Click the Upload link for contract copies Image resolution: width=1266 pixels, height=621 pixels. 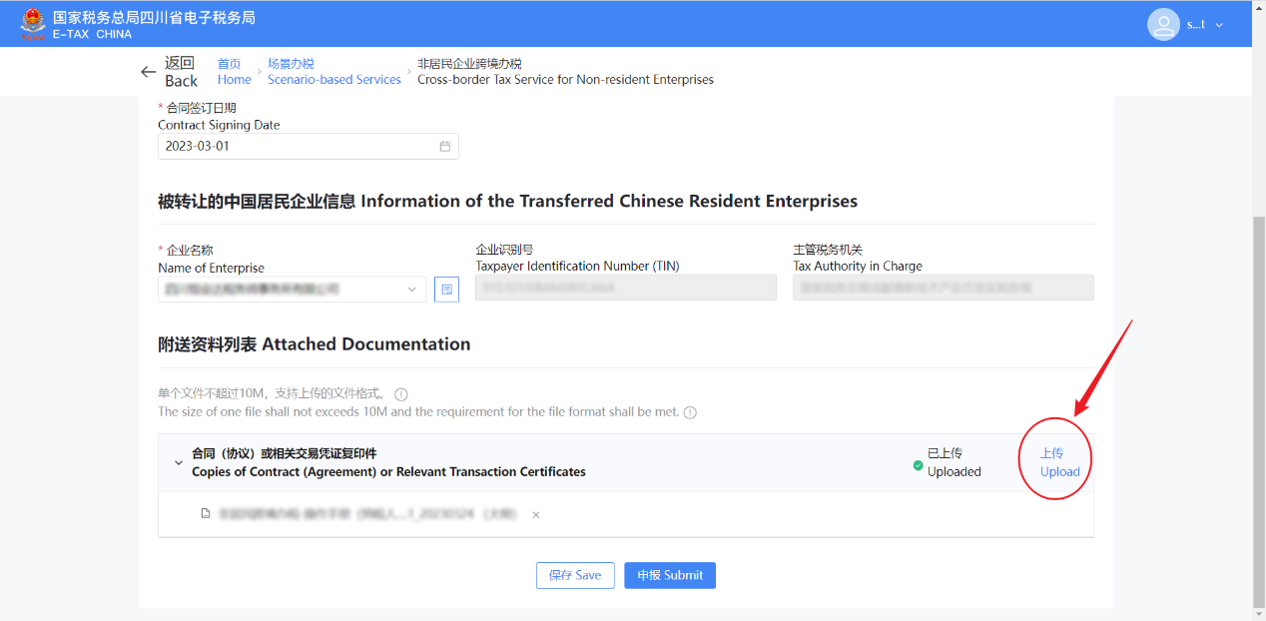point(1058,462)
